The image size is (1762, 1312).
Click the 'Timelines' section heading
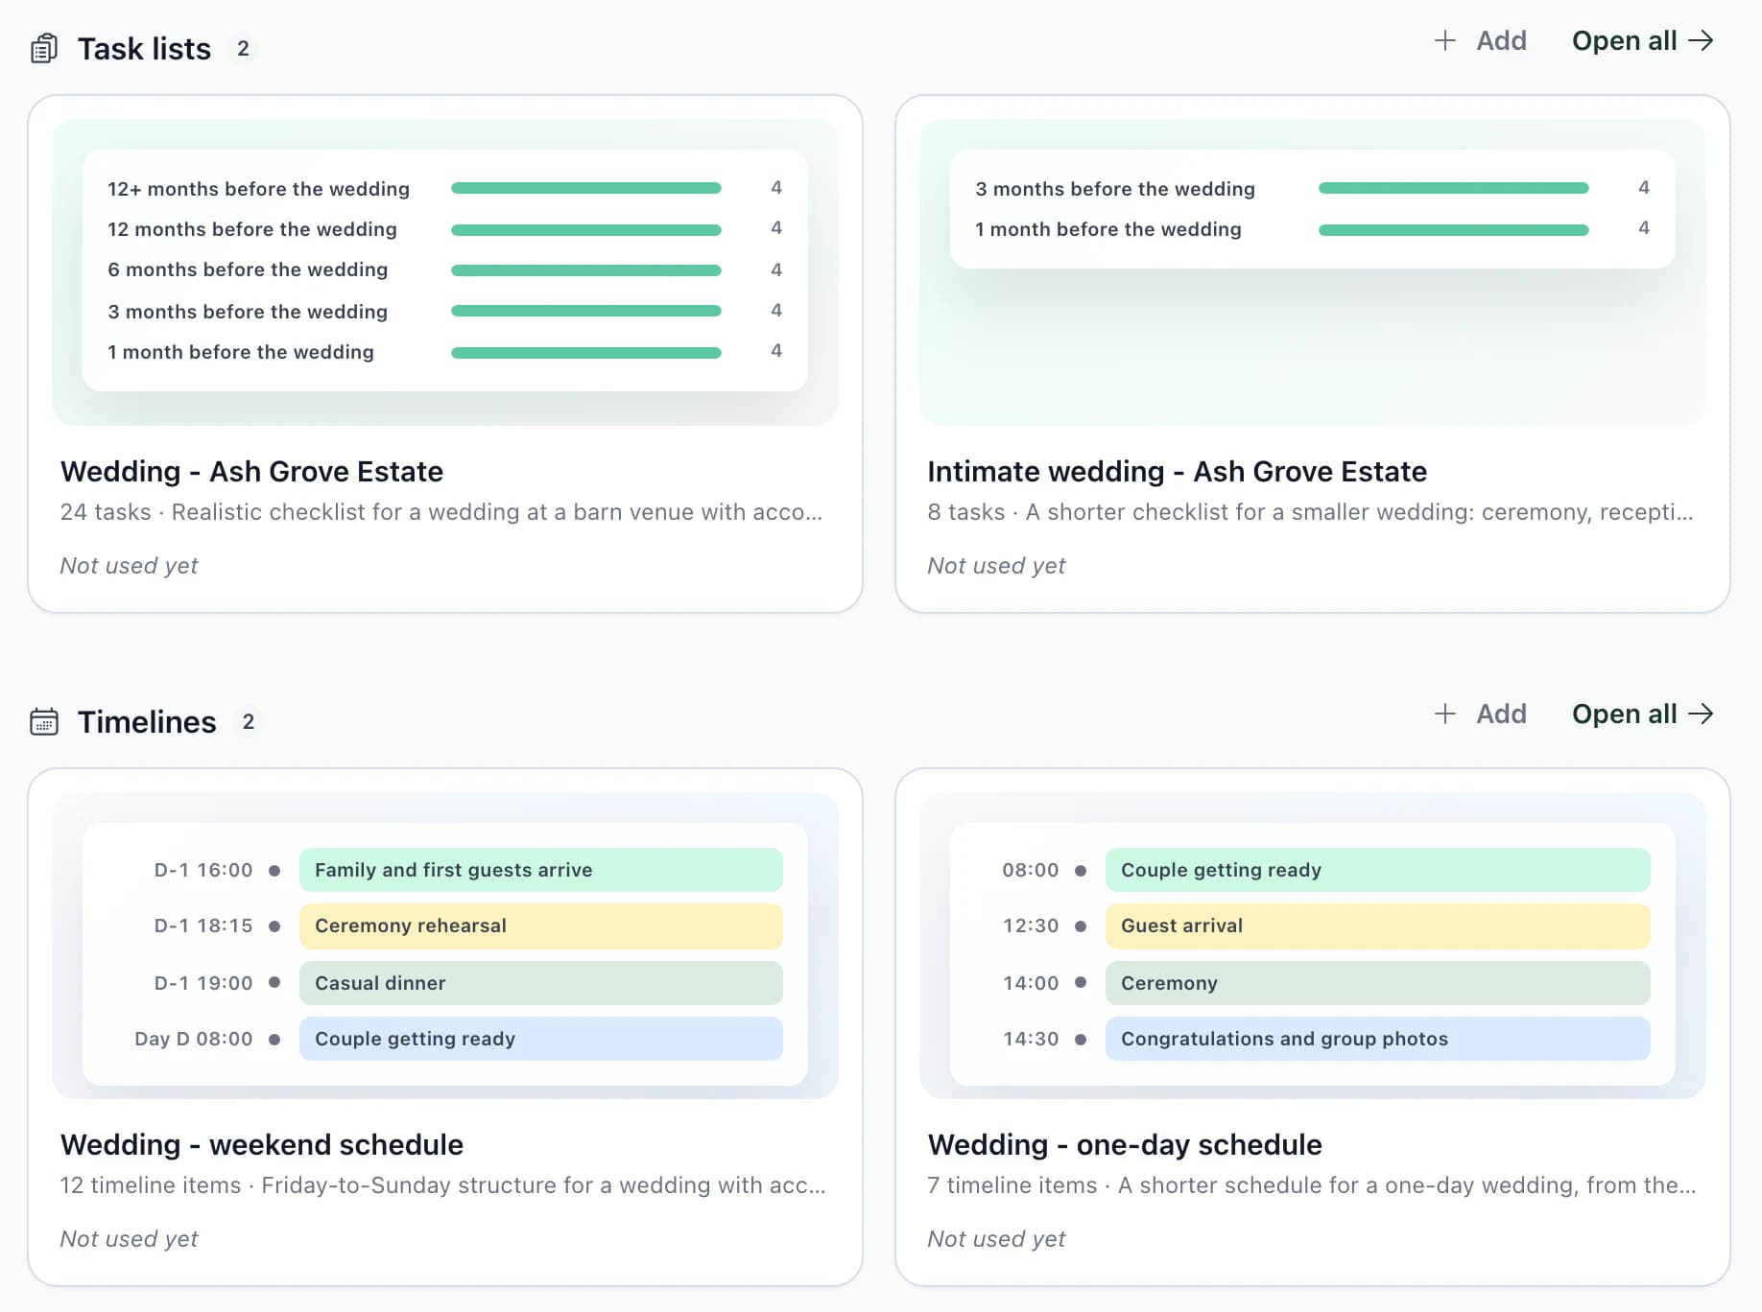(x=147, y=721)
